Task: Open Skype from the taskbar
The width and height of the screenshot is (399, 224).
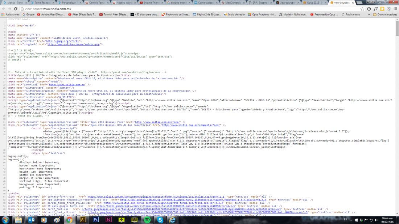Action: [x=160, y=220]
